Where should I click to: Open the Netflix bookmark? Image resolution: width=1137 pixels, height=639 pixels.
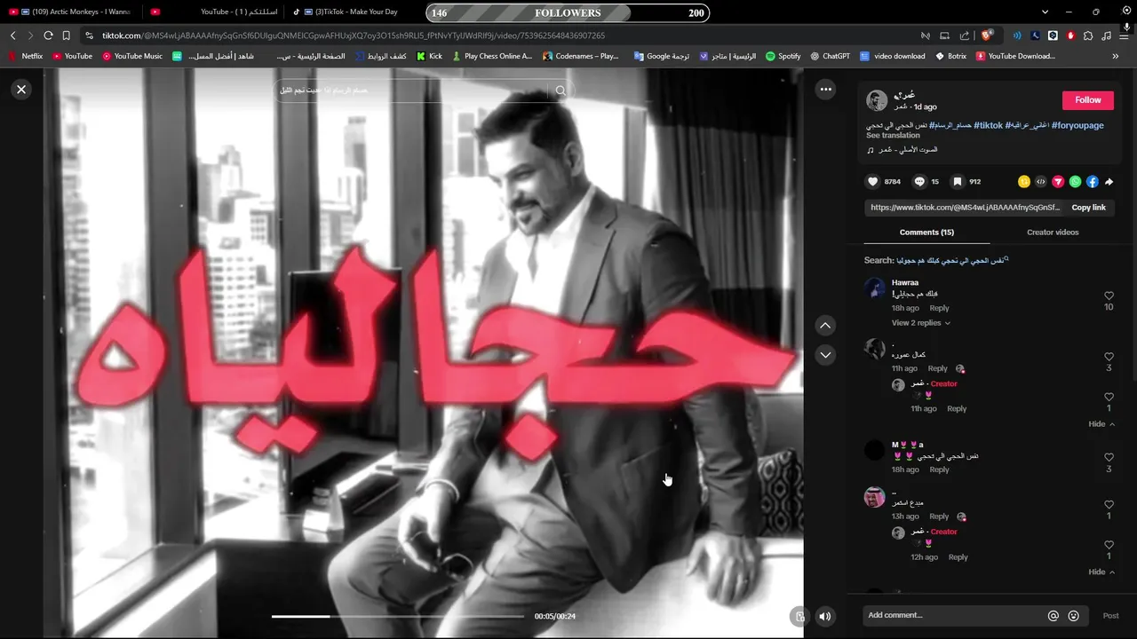(26, 56)
